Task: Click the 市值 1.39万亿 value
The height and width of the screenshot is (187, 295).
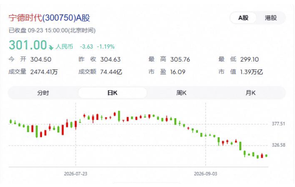Action: pyautogui.click(x=251, y=72)
